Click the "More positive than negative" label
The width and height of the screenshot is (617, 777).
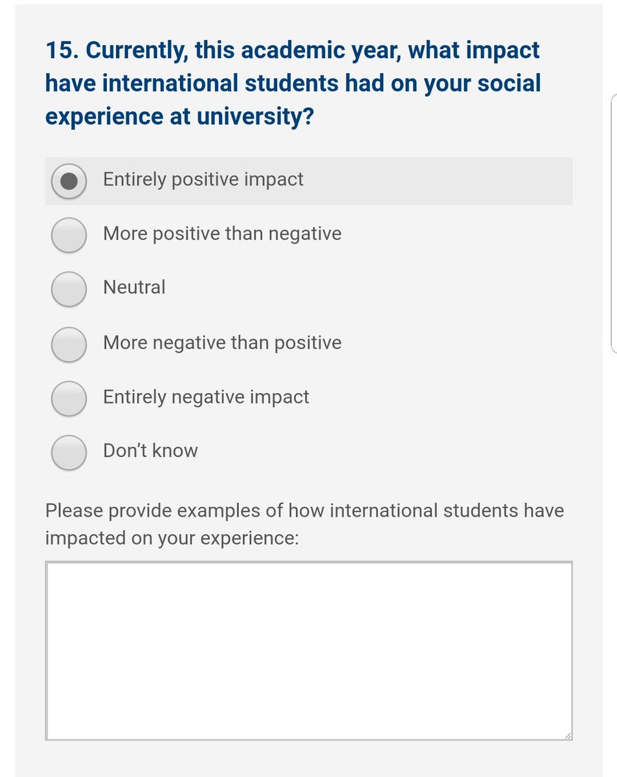point(222,233)
